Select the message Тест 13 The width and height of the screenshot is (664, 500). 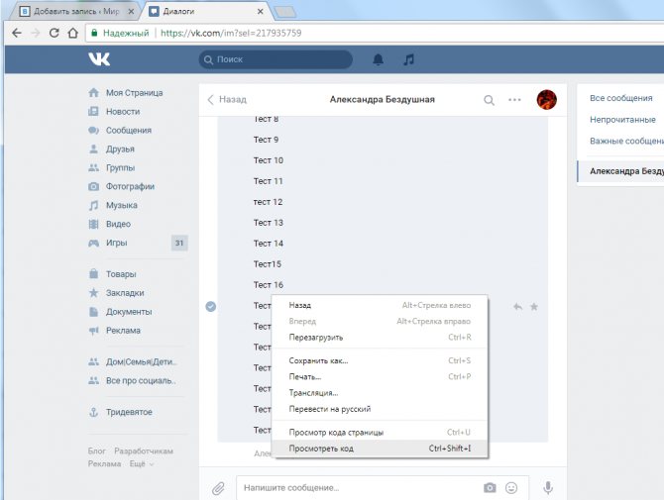[268, 223]
